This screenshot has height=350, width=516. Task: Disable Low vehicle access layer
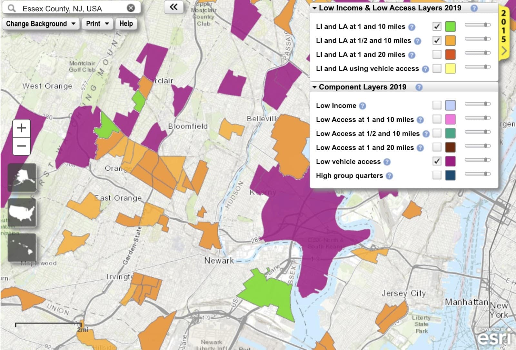pos(437,161)
